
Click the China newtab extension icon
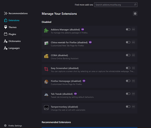(46, 43)
